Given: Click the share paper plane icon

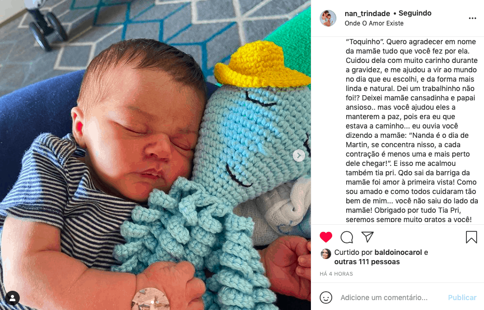Looking at the screenshot, I should pos(368,237).
